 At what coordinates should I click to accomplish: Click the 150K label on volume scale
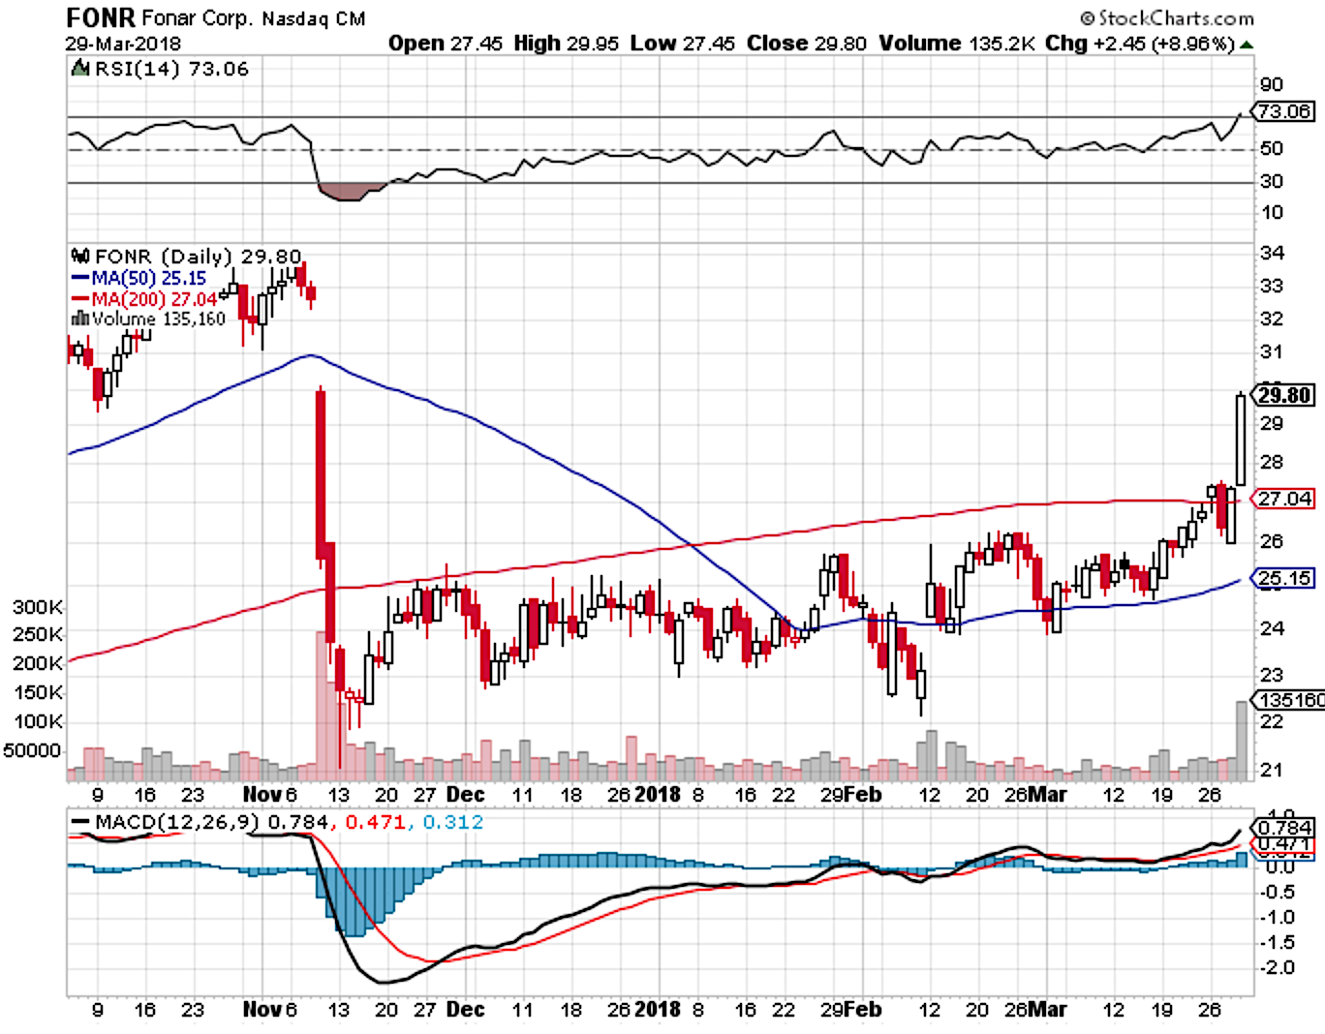pyautogui.click(x=38, y=692)
